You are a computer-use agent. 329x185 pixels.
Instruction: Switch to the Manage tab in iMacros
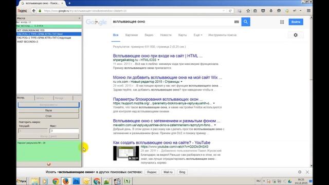tap(63, 98)
